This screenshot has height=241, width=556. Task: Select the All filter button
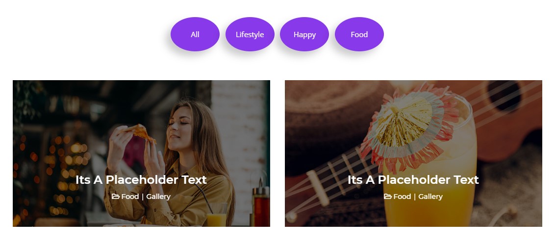(195, 34)
